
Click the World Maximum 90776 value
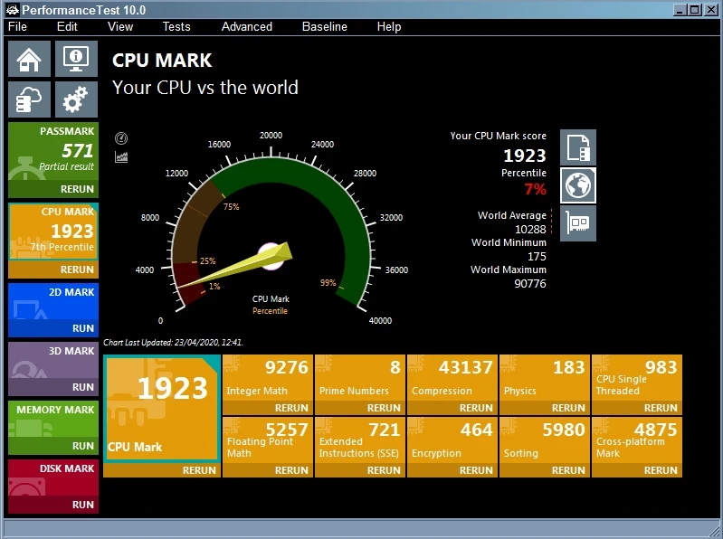tap(530, 283)
